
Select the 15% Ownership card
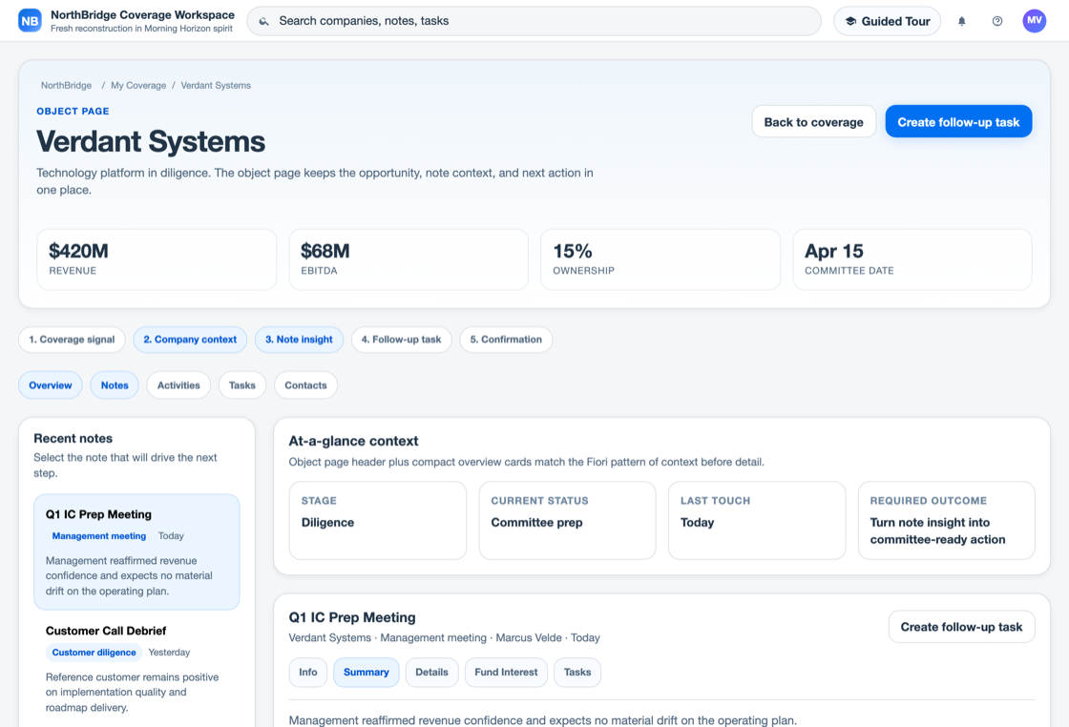coord(660,260)
